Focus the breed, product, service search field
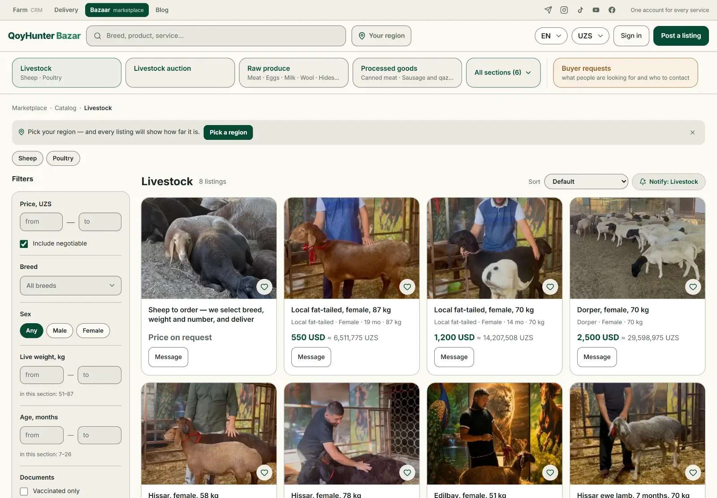717x498 pixels. (x=216, y=36)
